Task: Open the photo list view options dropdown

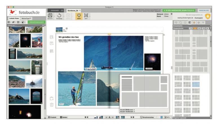Action: point(9,22)
